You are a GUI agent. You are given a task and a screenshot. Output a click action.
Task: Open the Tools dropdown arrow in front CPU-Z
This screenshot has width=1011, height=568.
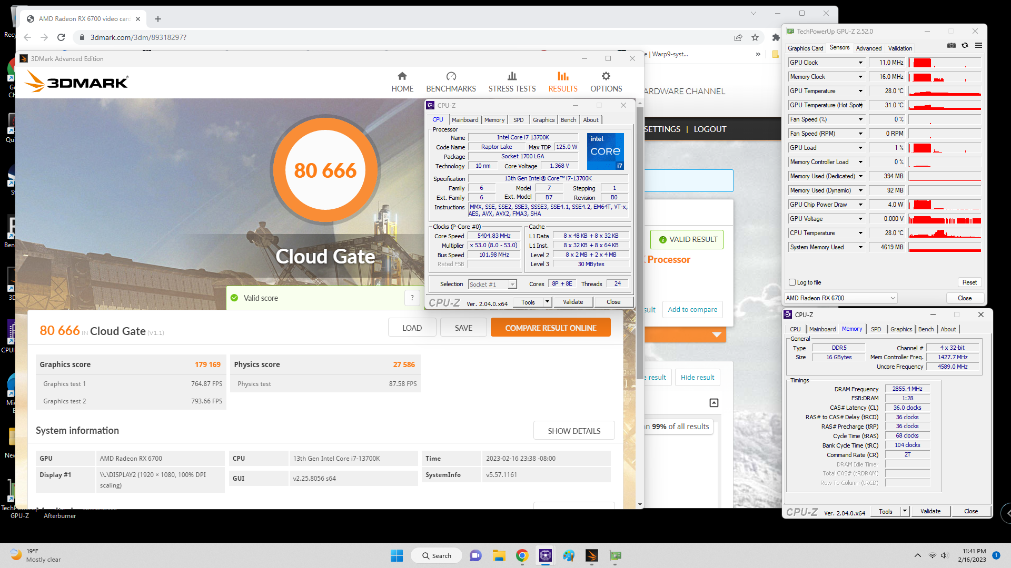coord(547,302)
